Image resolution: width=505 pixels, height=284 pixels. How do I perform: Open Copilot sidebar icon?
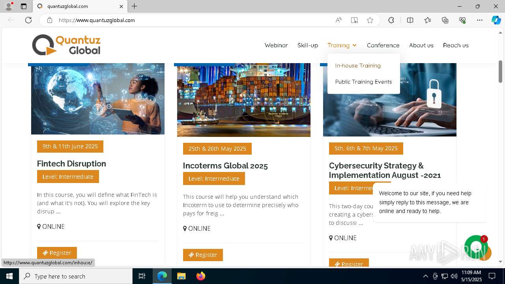496,20
